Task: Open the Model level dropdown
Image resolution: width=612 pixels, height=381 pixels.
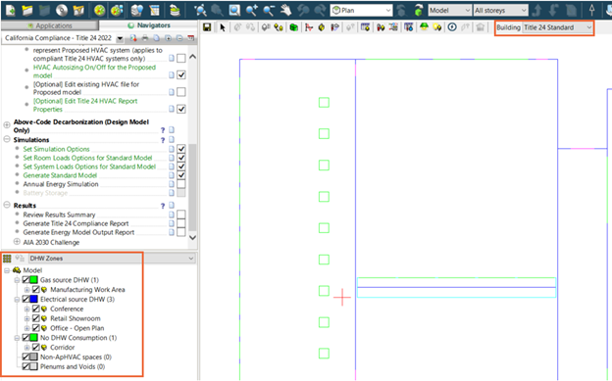Action: click(x=449, y=10)
